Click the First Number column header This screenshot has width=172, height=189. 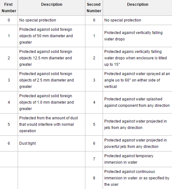pyautogui.click(x=9, y=8)
